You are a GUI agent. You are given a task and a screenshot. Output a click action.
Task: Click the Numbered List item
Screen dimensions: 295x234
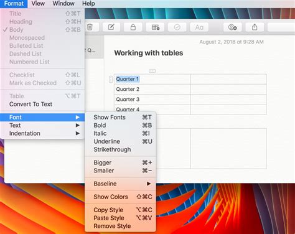[42, 62]
